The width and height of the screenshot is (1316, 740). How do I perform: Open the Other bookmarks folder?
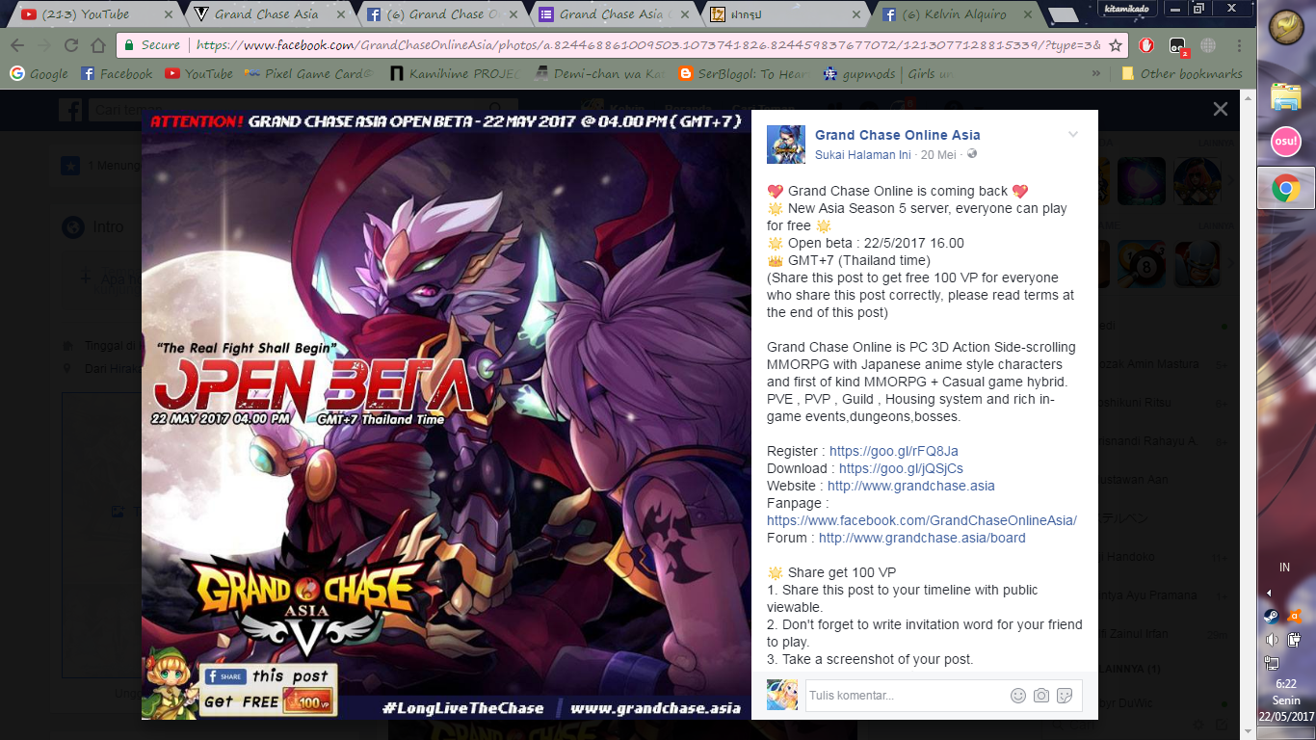coord(1182,73)
